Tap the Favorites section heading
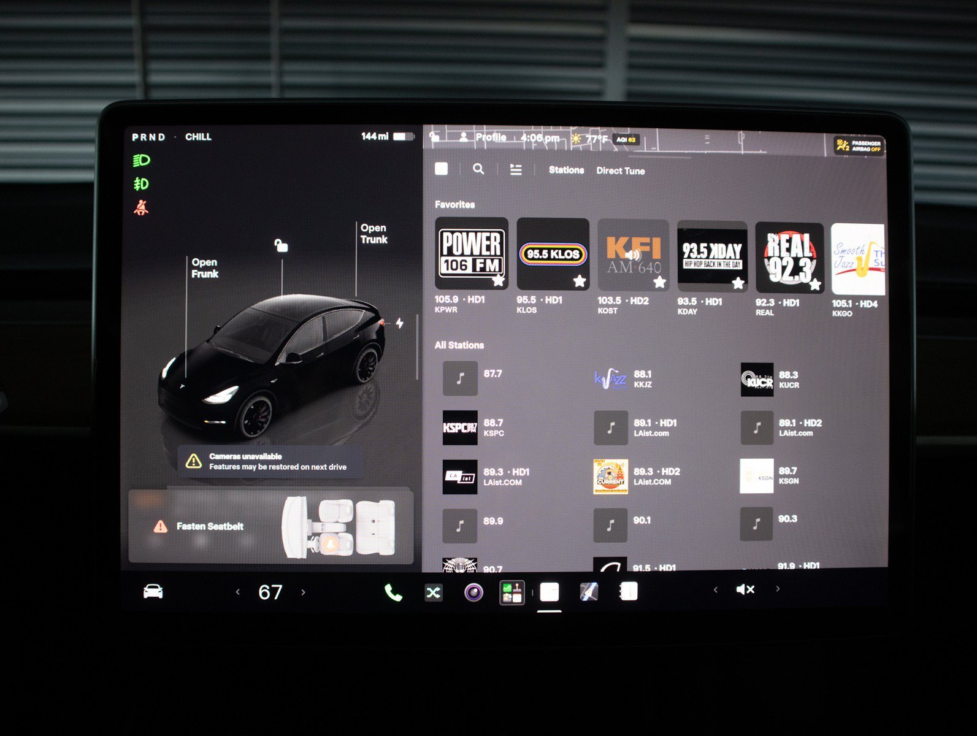The height and width of the screenshot is (736, 977). click(454, 204)
